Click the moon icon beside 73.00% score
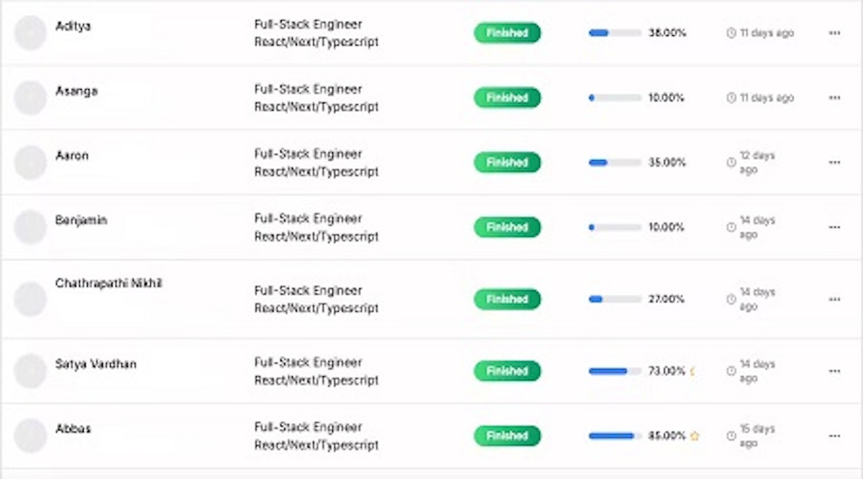This screenshot has width=863, height=479. pos(693,371)
